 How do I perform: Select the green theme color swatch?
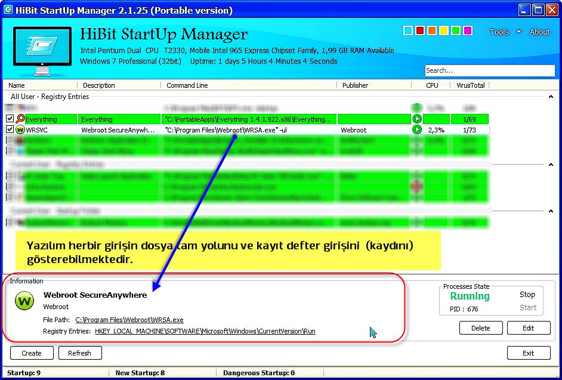[x=456, y=30]
